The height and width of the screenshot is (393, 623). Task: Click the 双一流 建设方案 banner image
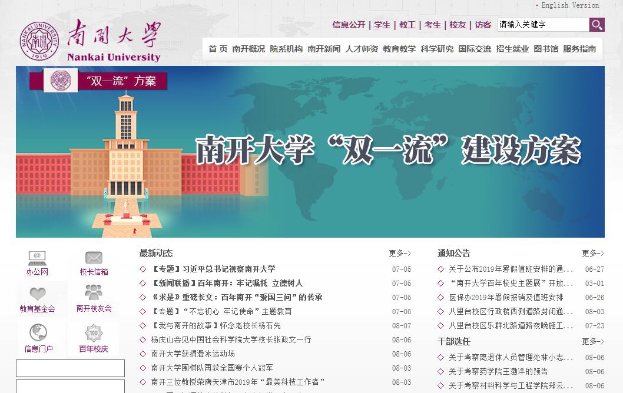pos(310,152)
